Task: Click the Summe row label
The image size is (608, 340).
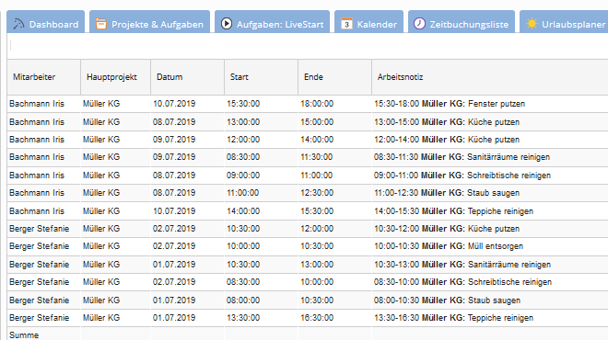Action: (x=24, y=335)
